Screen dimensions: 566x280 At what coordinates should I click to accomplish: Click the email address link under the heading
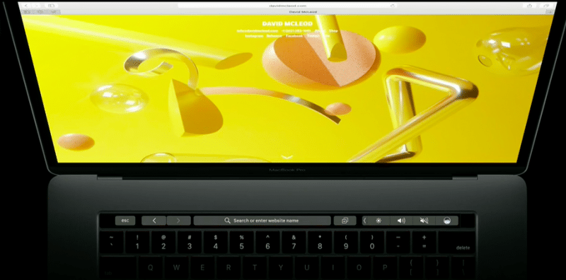click(258, 30)
